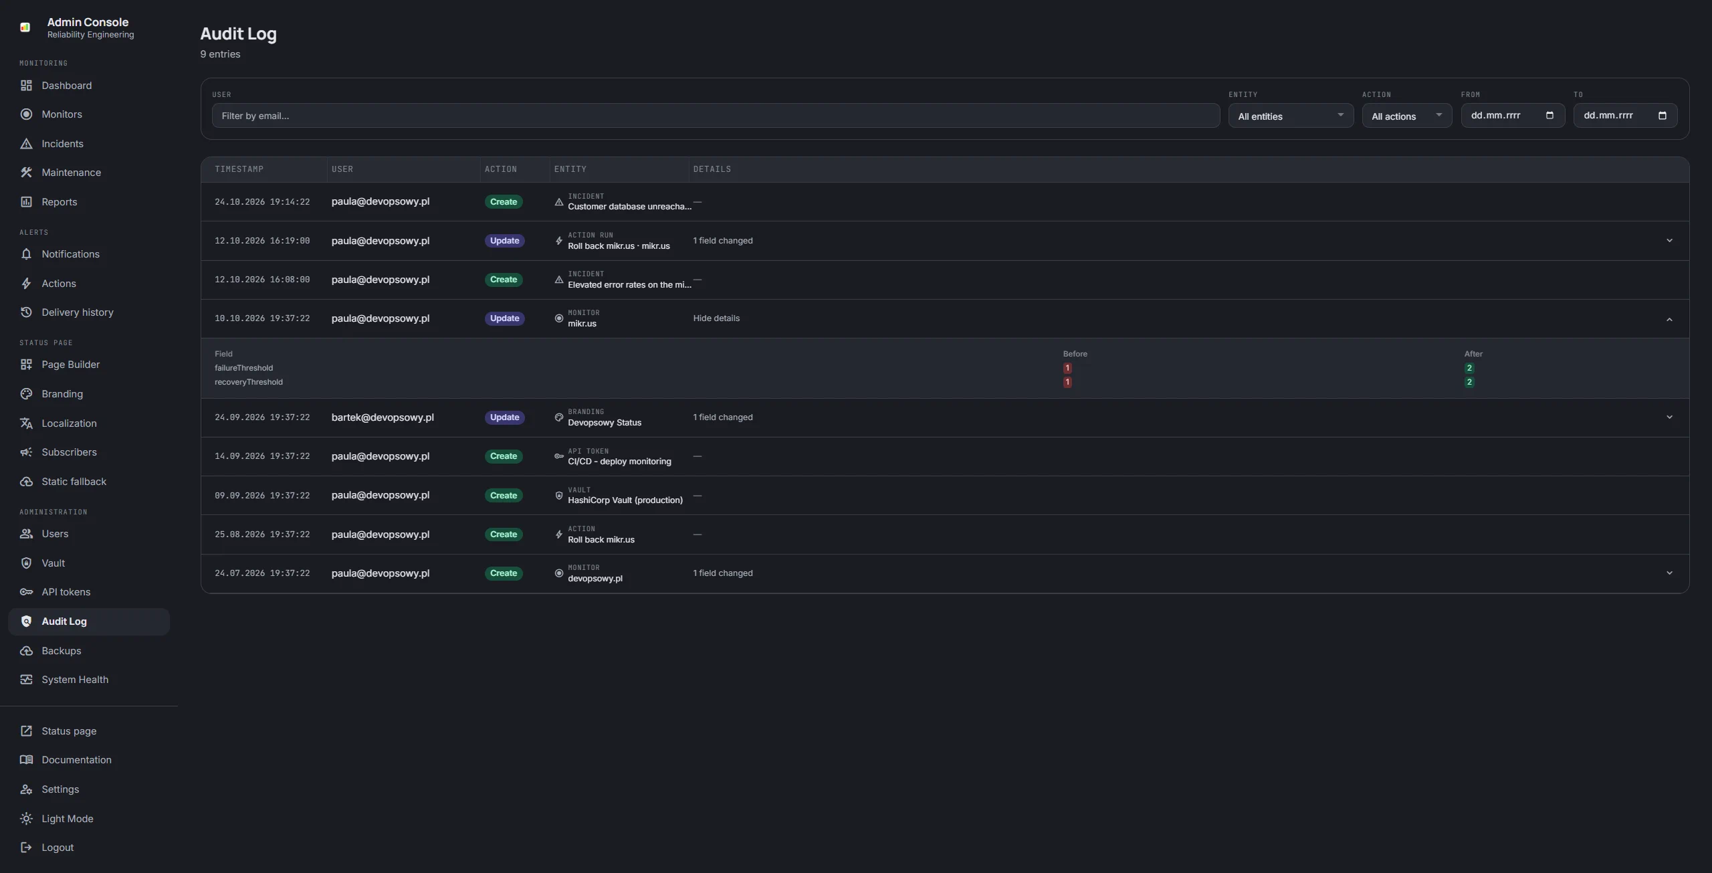
Task: Expand the Devopsowy Status branding row
Action: [x=1669, y=417]
